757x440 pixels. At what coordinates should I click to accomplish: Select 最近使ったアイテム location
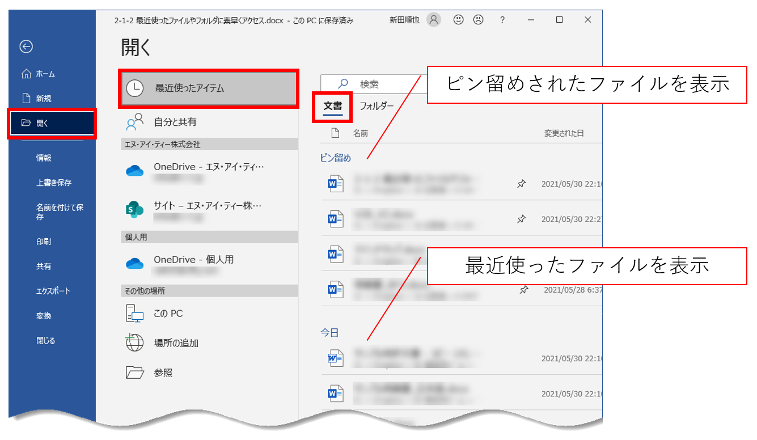pos(208,88)
